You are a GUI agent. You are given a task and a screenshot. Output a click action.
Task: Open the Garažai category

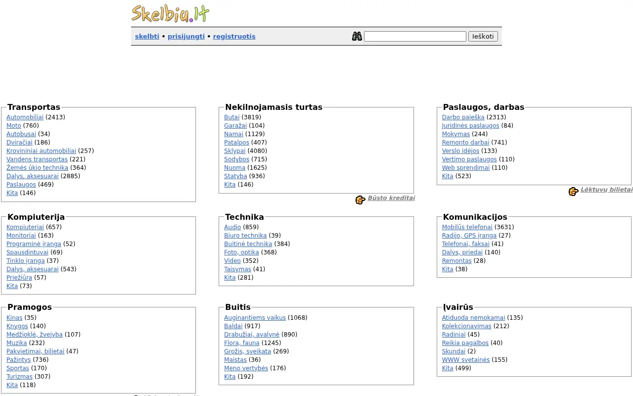point(235,126)
